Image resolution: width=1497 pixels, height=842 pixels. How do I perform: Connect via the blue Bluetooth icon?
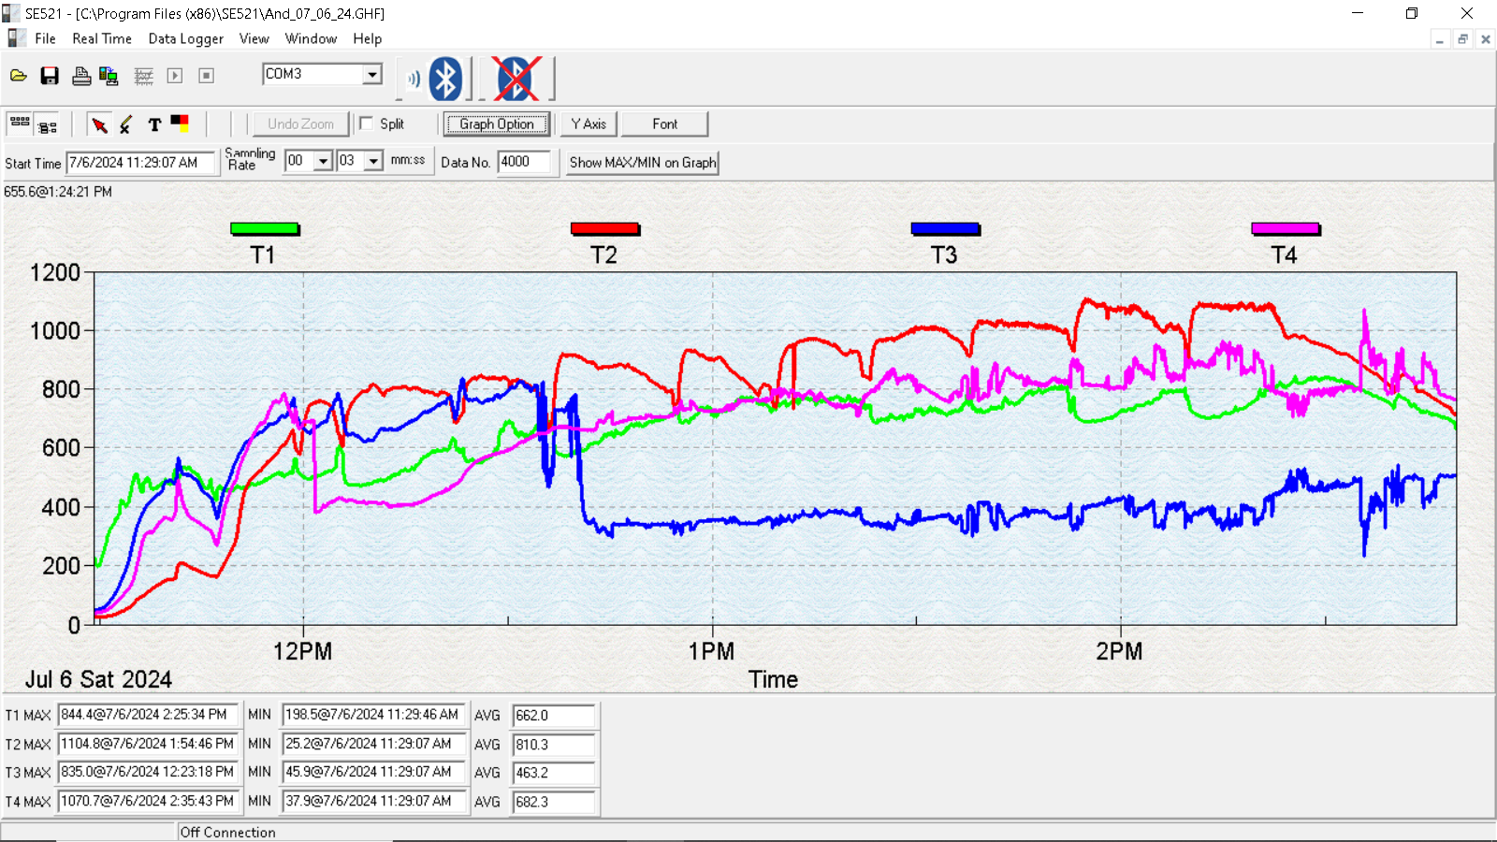click(x=445, y=79)
